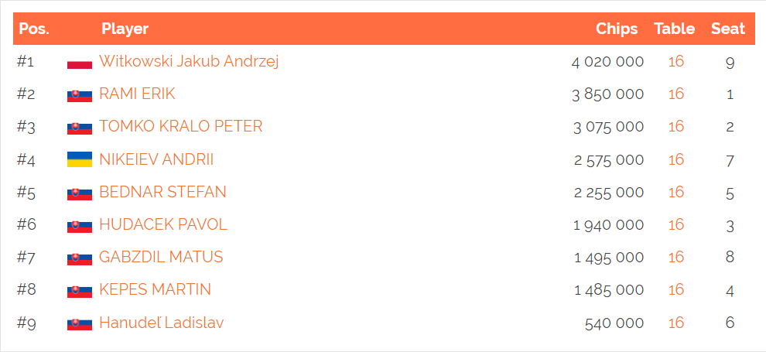
Task: View HUDACEK PAVOL player details
Action: click(163, 224)
